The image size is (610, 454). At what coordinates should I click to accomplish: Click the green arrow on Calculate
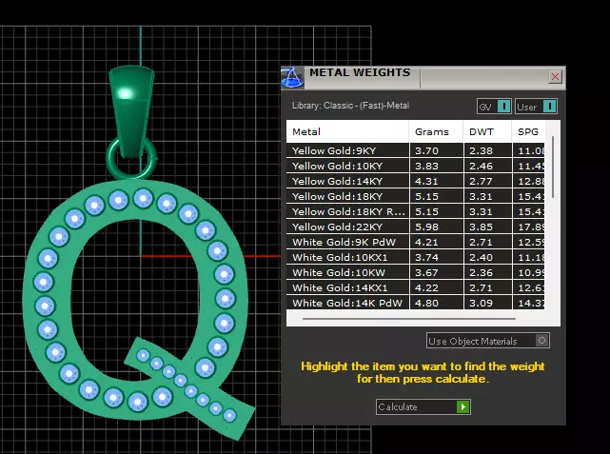(462, 407)
